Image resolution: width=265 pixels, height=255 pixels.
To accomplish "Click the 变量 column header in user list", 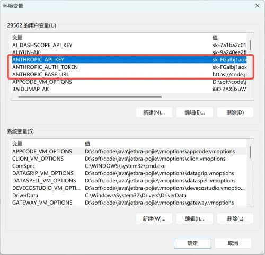I will 17,38.
